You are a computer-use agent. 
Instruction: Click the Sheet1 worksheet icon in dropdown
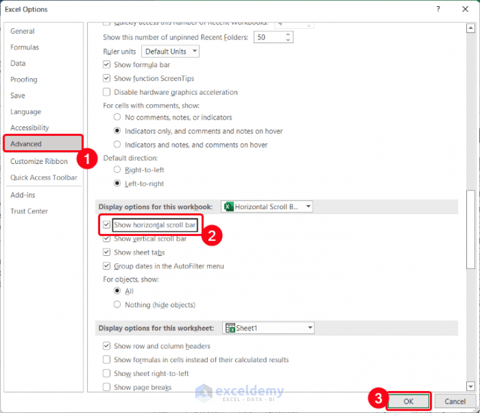[x=230, y=328]
